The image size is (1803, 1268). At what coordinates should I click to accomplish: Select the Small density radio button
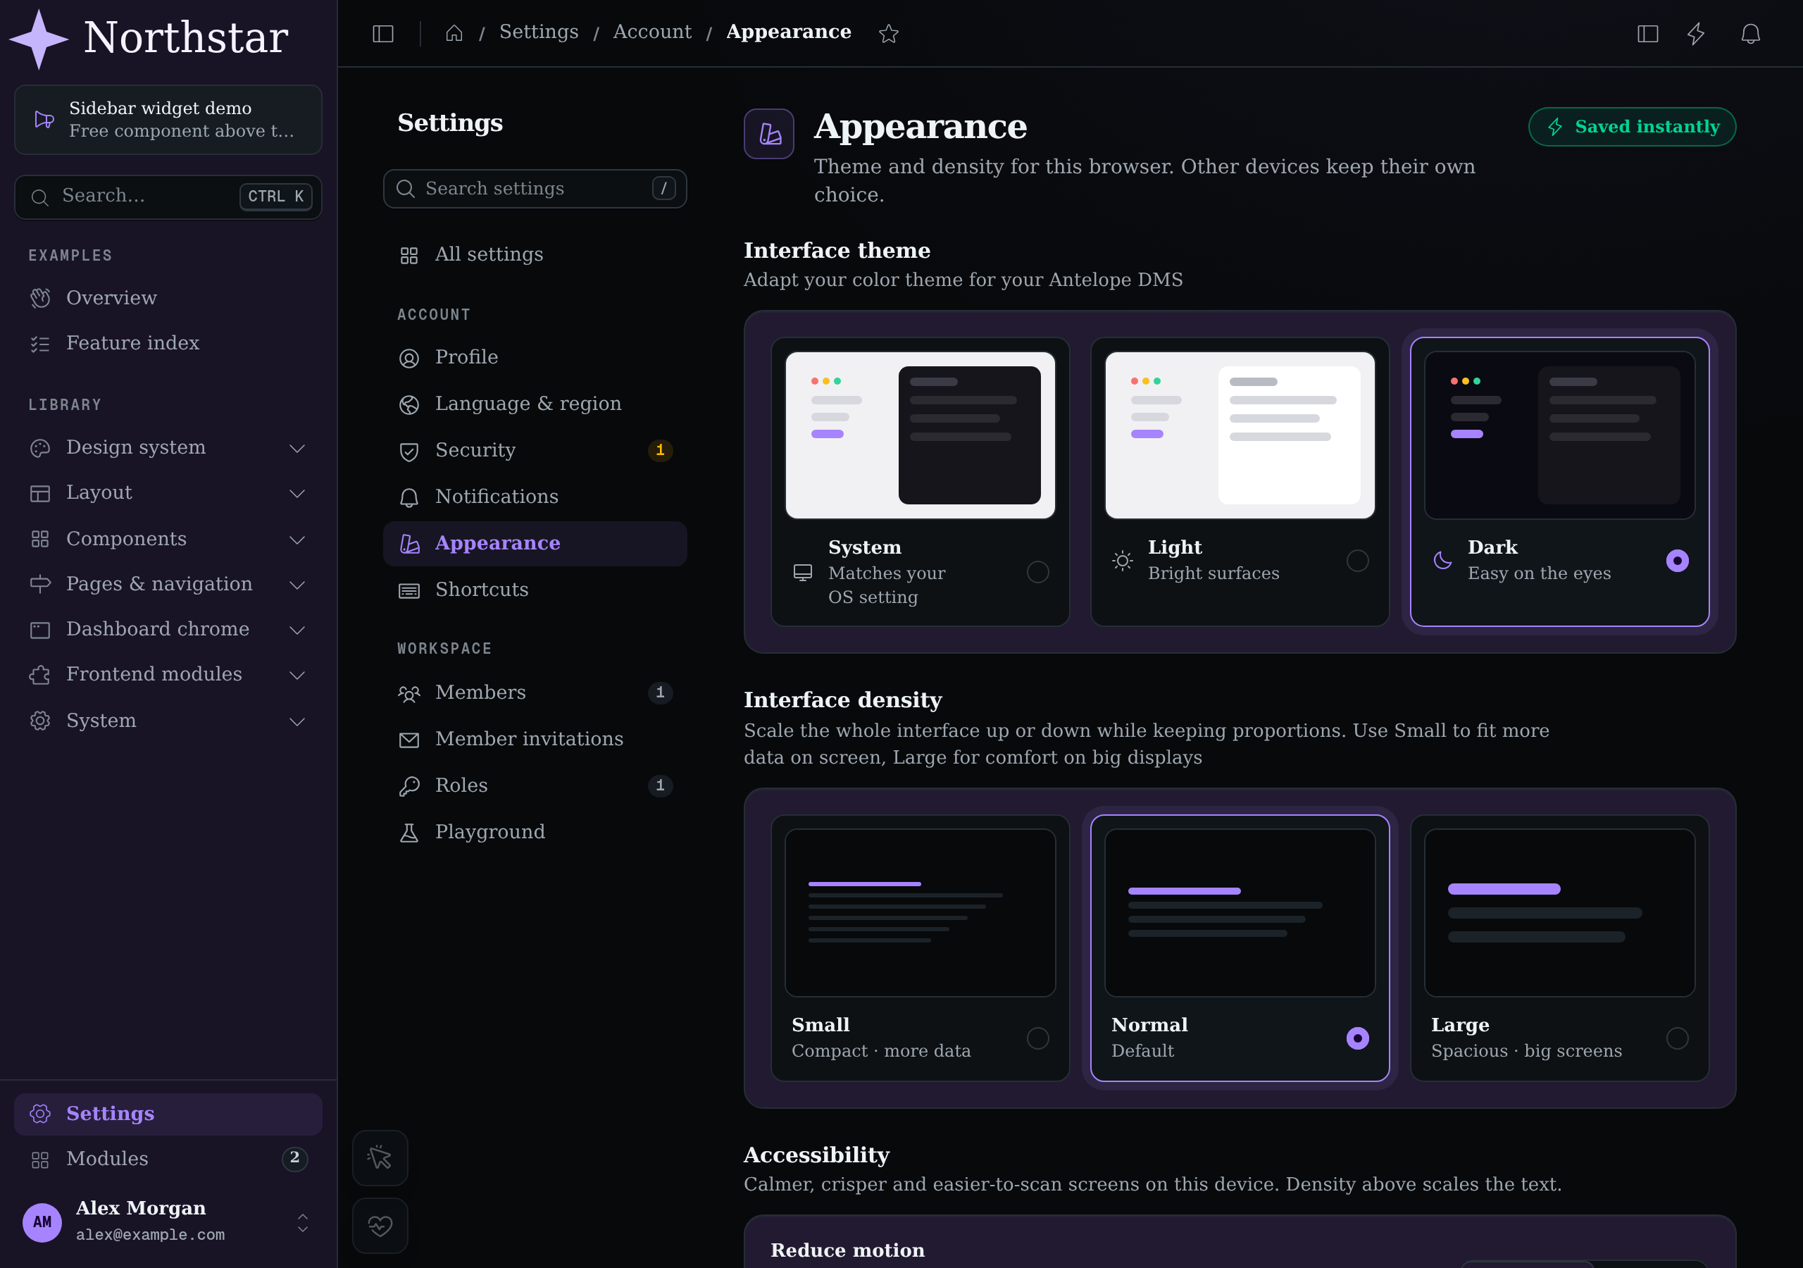click(1037, 1038)
